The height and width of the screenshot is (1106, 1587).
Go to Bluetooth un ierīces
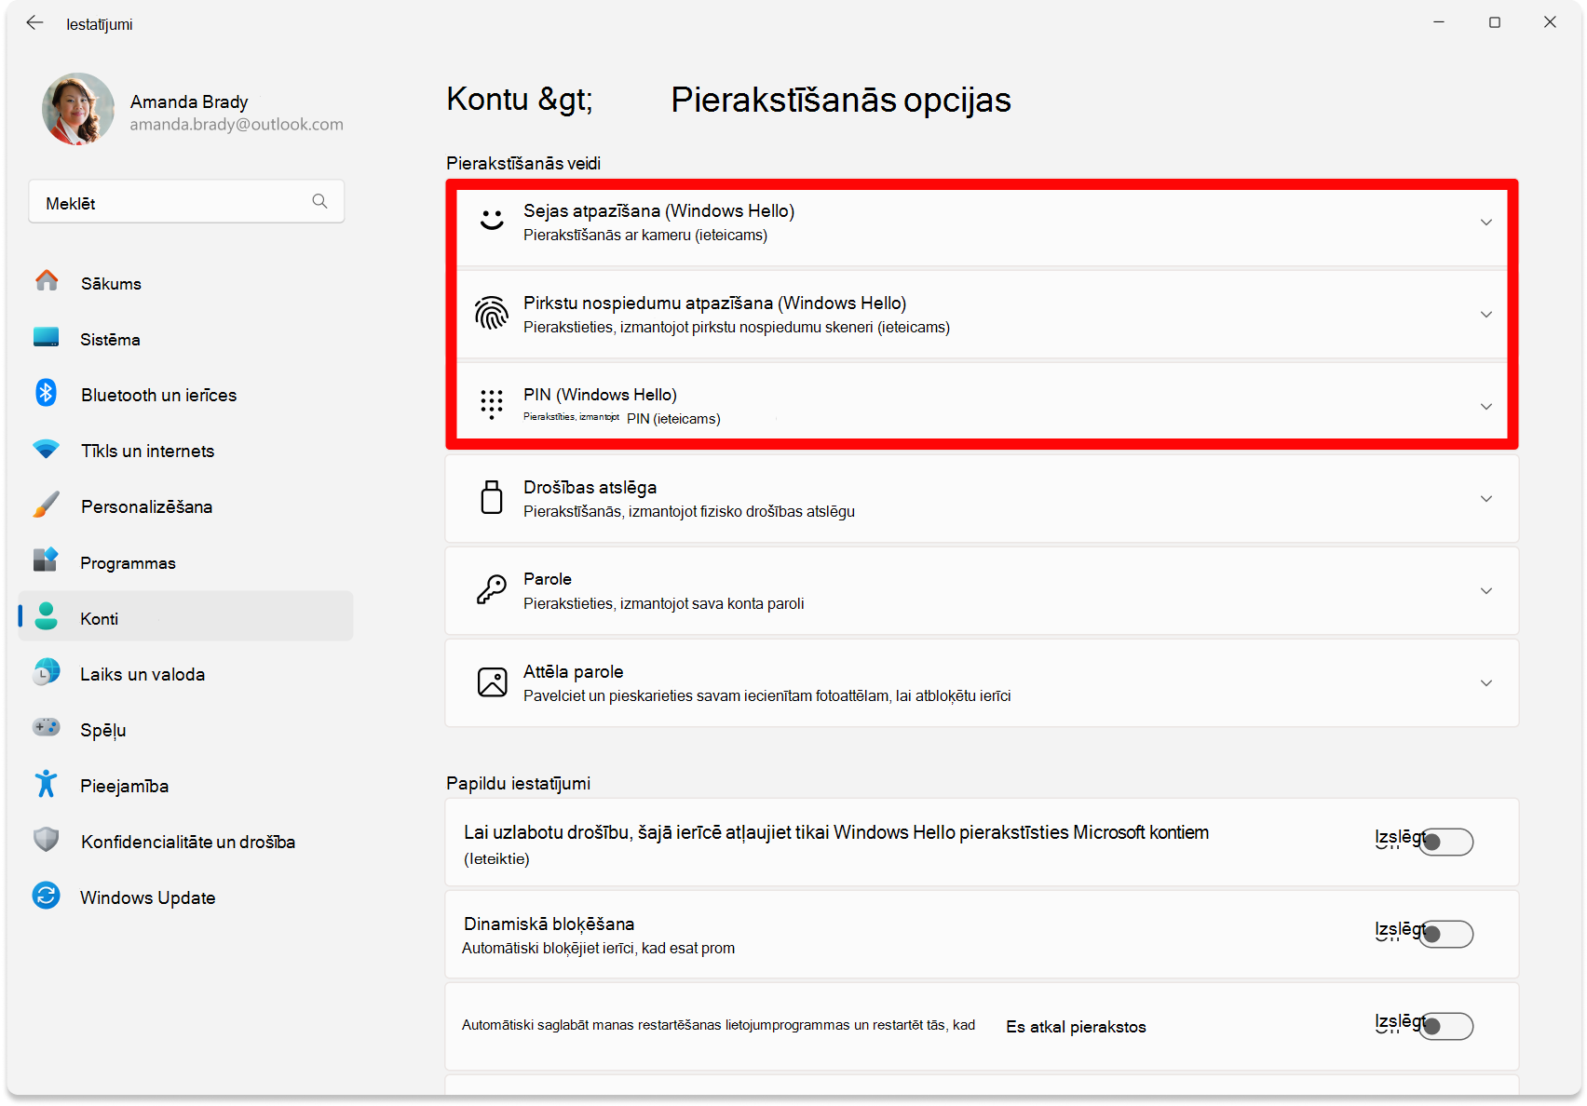(186, 395)
